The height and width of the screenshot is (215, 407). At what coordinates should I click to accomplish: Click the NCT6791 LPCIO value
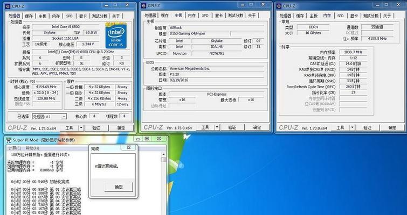coord(217,54)
